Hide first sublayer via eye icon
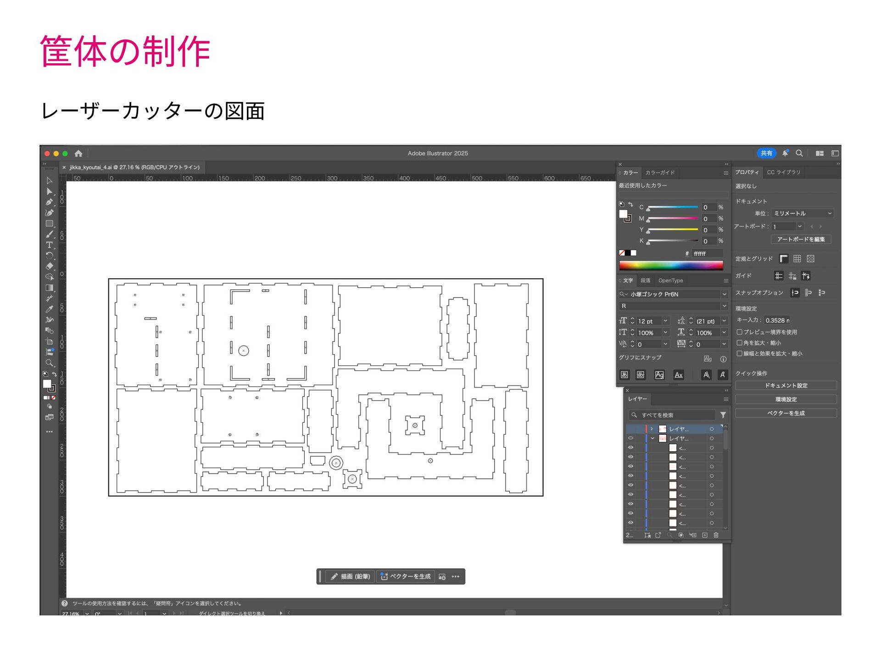881x661 pixels. pos(631,448)
